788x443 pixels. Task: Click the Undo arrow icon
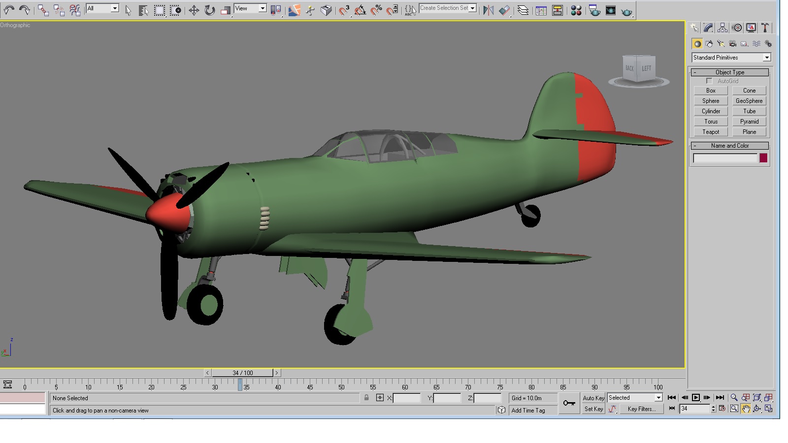click(x=9, y=10)
